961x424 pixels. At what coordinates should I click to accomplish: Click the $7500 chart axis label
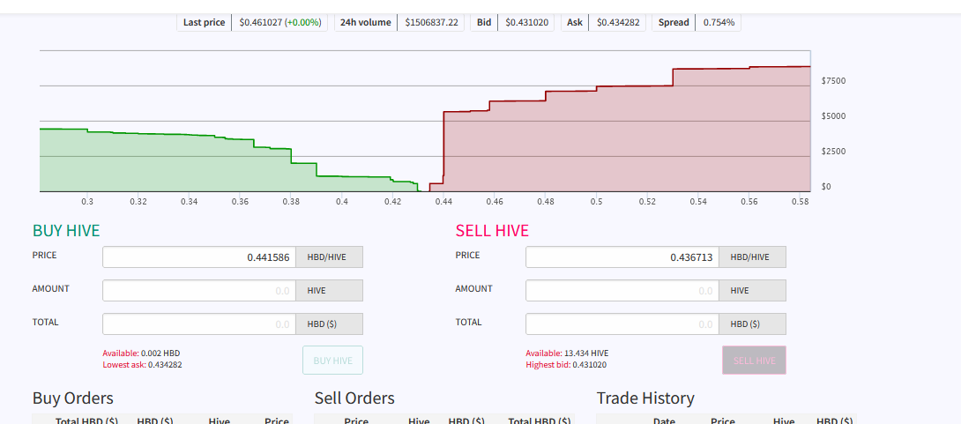pos(833,81)
